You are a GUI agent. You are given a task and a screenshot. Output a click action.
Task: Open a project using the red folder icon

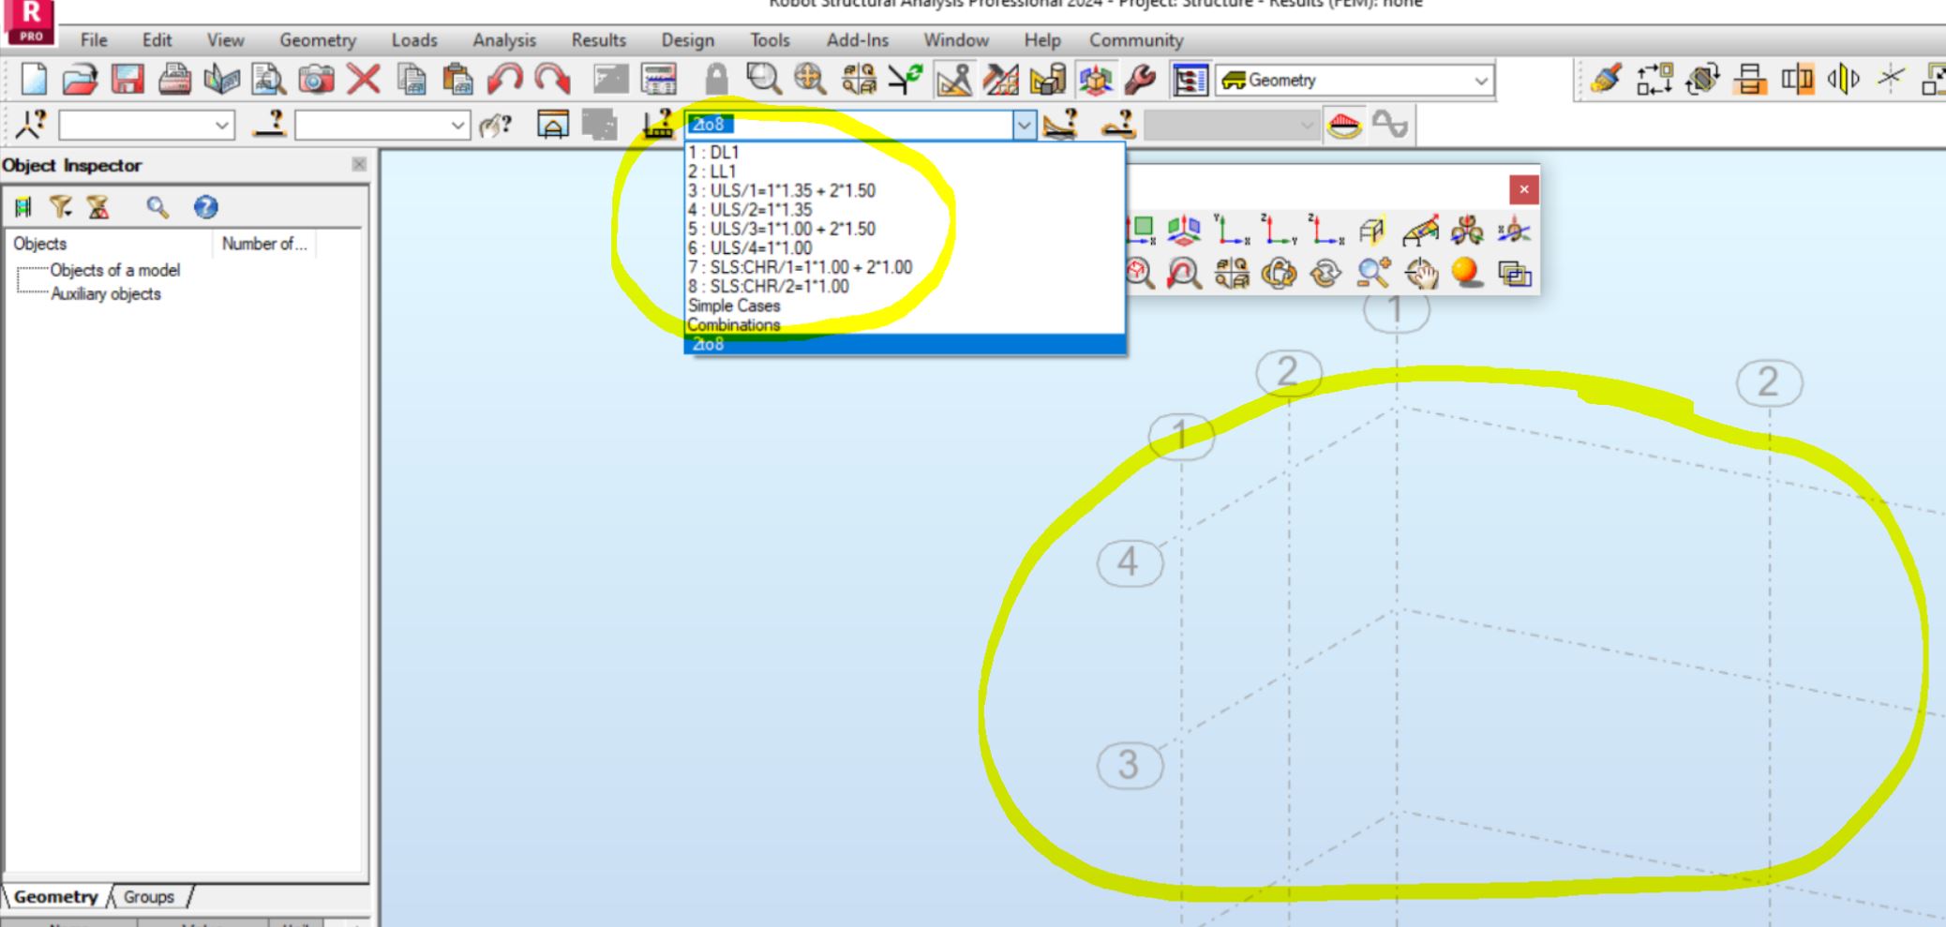coord(81,80)
